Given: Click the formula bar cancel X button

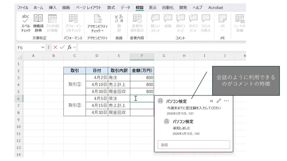Looking at the screenshot, I should 55,48.
